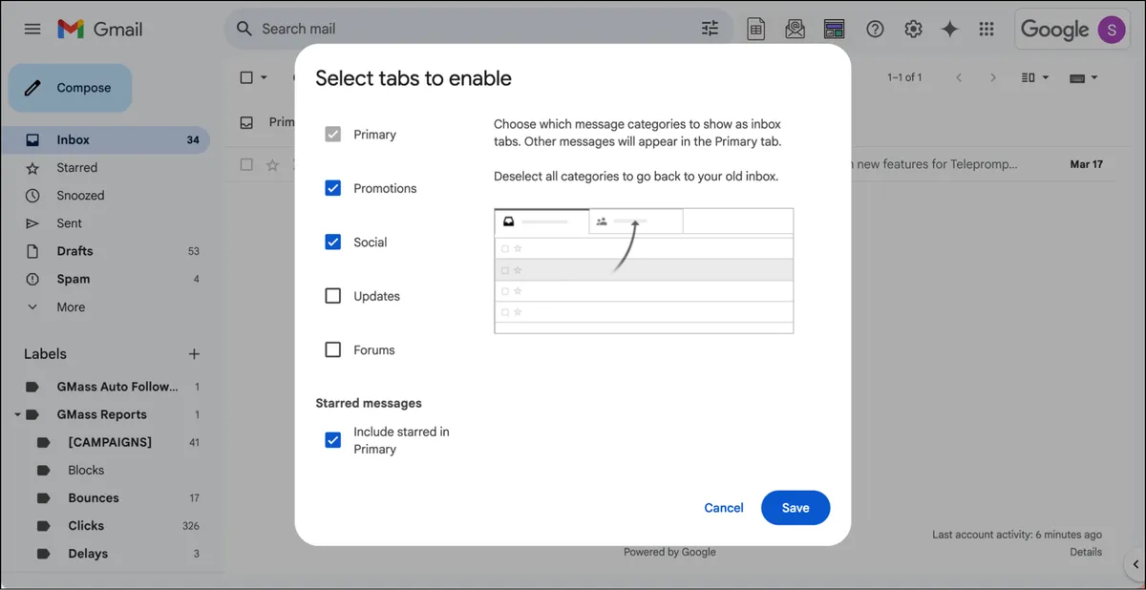Image resolution: width=1146 pixels, height=590 pixels.
Task: Click the Gmail logo
Action: 99,29
